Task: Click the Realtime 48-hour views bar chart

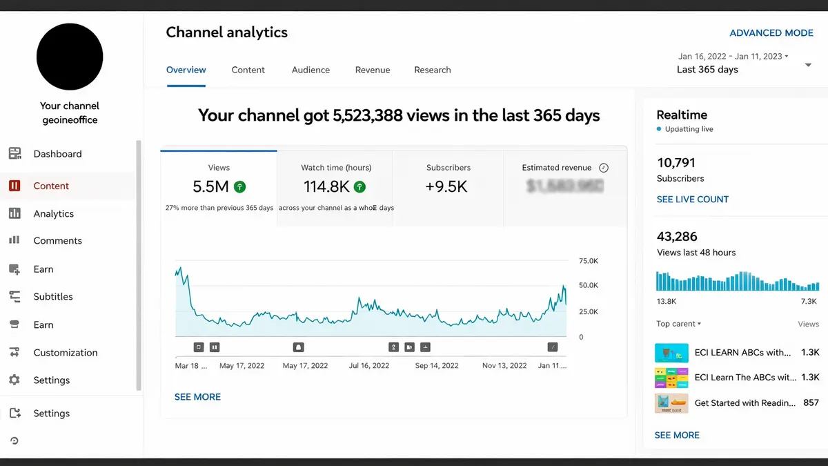Action: [x=738, y=280]
